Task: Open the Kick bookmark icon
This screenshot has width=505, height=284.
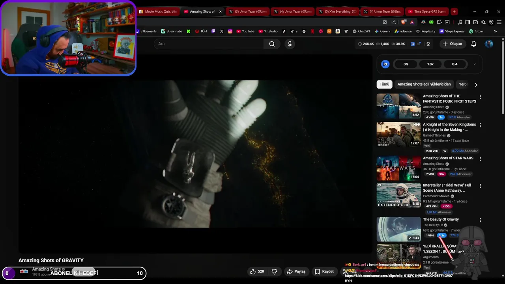Action: (189, 31)
